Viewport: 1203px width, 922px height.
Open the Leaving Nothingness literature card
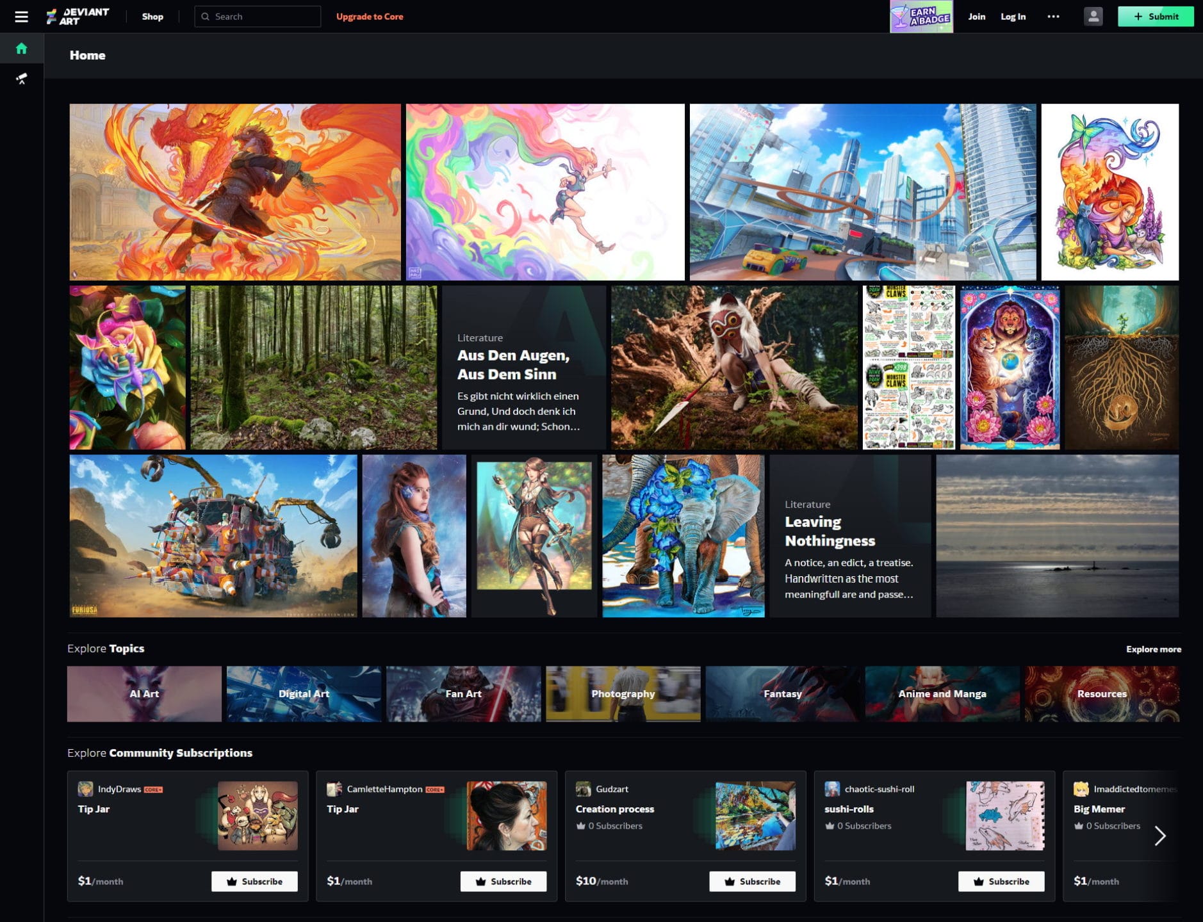[849, 536]
